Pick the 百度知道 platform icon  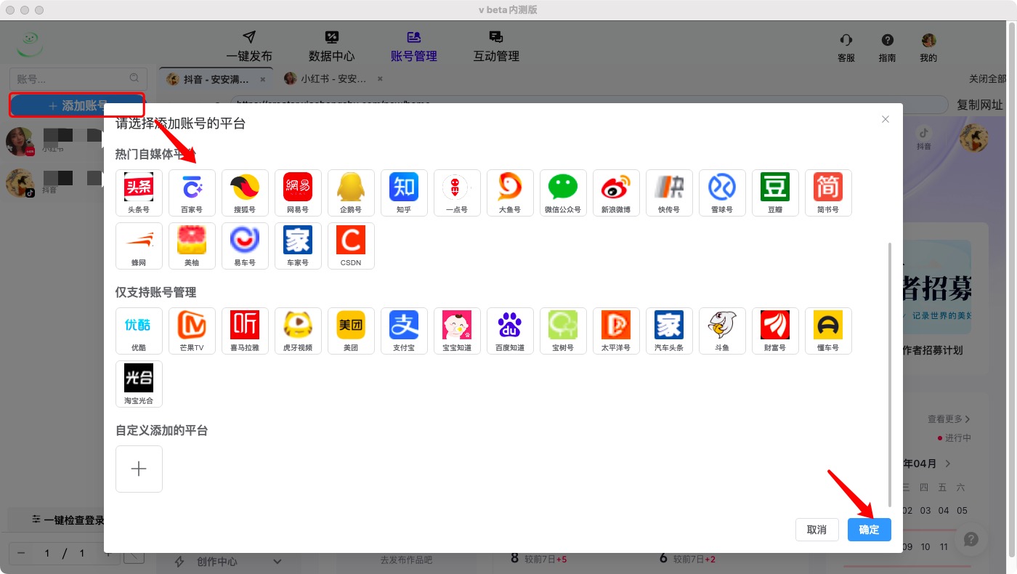click(510, 331)
